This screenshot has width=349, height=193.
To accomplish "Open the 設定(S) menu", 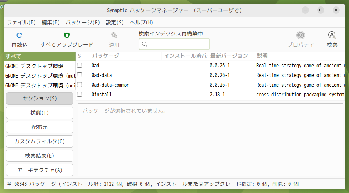I will [x=115, y=23].
